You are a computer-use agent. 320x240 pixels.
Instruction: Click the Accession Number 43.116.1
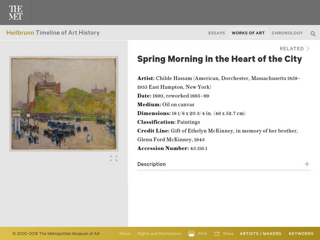[198, 148]
